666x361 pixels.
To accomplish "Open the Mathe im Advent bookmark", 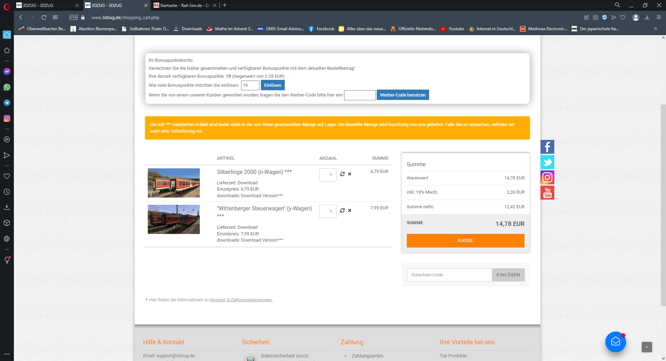I will point(230,29).
